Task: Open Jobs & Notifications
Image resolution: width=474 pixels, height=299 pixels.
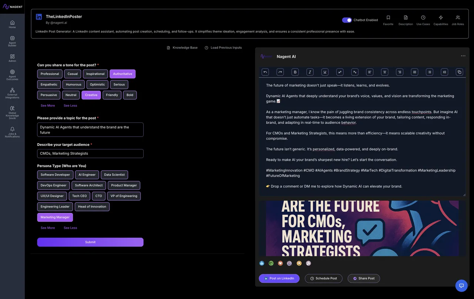Action: tap(12, 132)
